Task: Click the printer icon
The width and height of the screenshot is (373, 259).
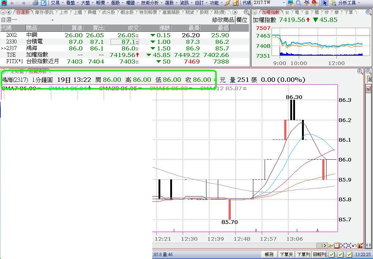Action: [35, 3]
